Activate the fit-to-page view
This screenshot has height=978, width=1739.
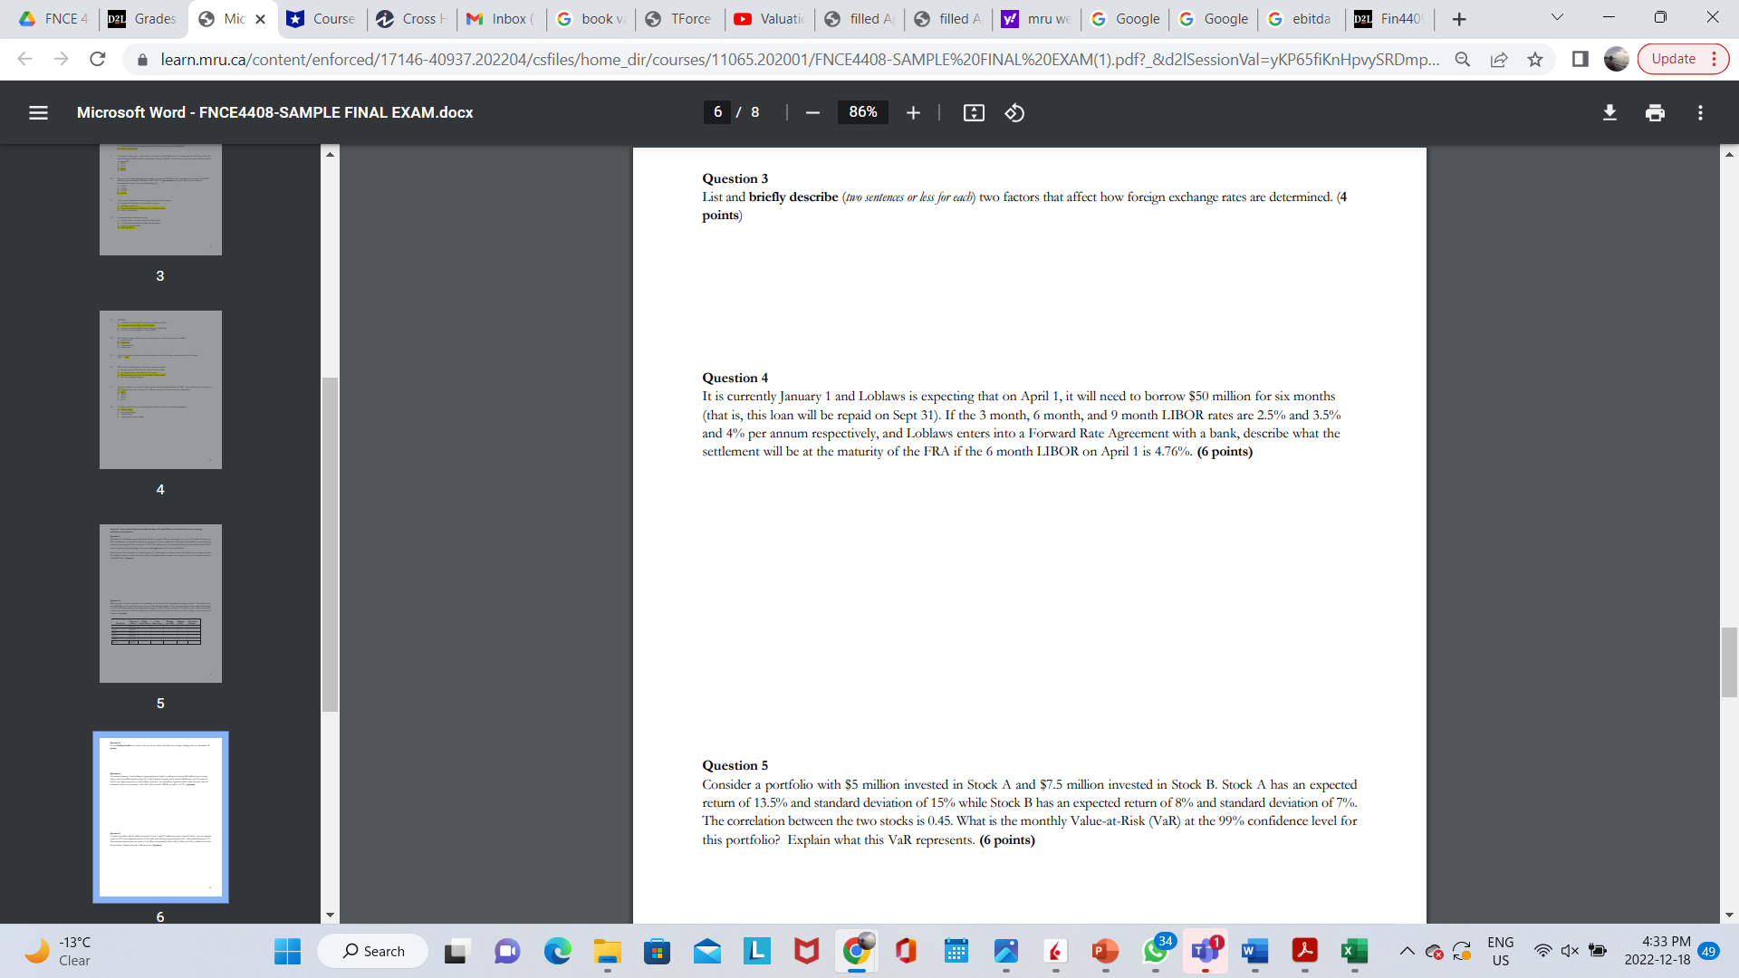[x=973, y=112]
